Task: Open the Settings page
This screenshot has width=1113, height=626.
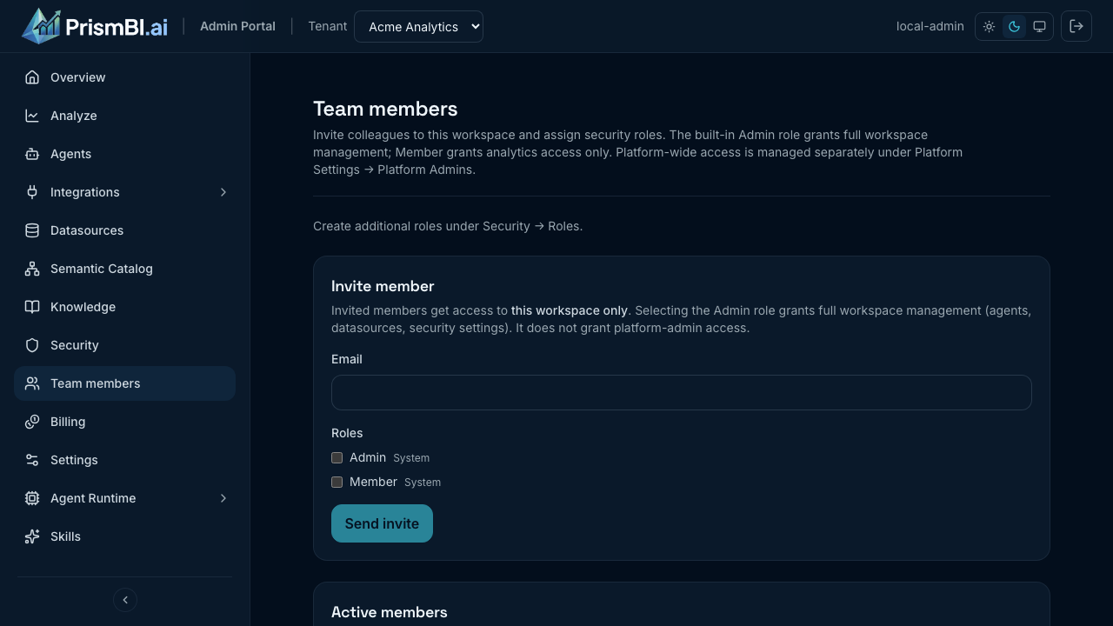Action: 124,460
